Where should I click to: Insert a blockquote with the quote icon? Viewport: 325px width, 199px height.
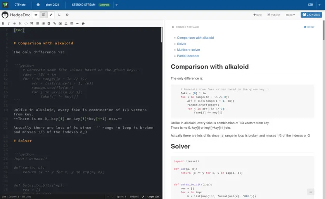click(32, 23)
